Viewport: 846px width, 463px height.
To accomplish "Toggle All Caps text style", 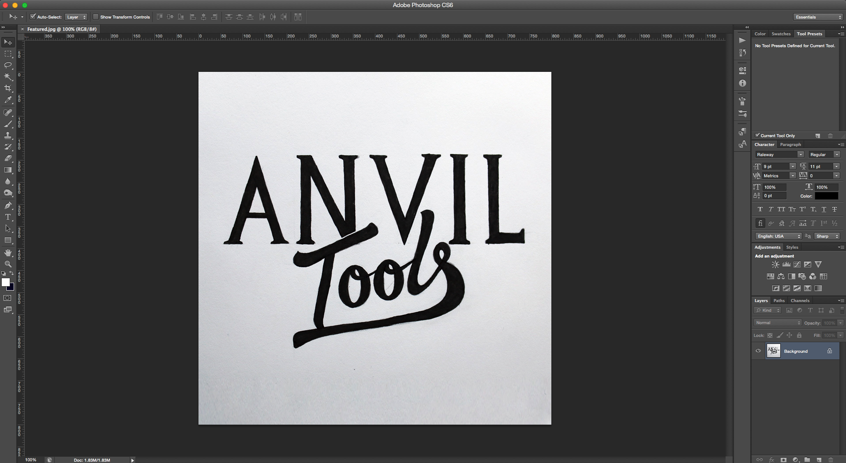I will point(781,209).
